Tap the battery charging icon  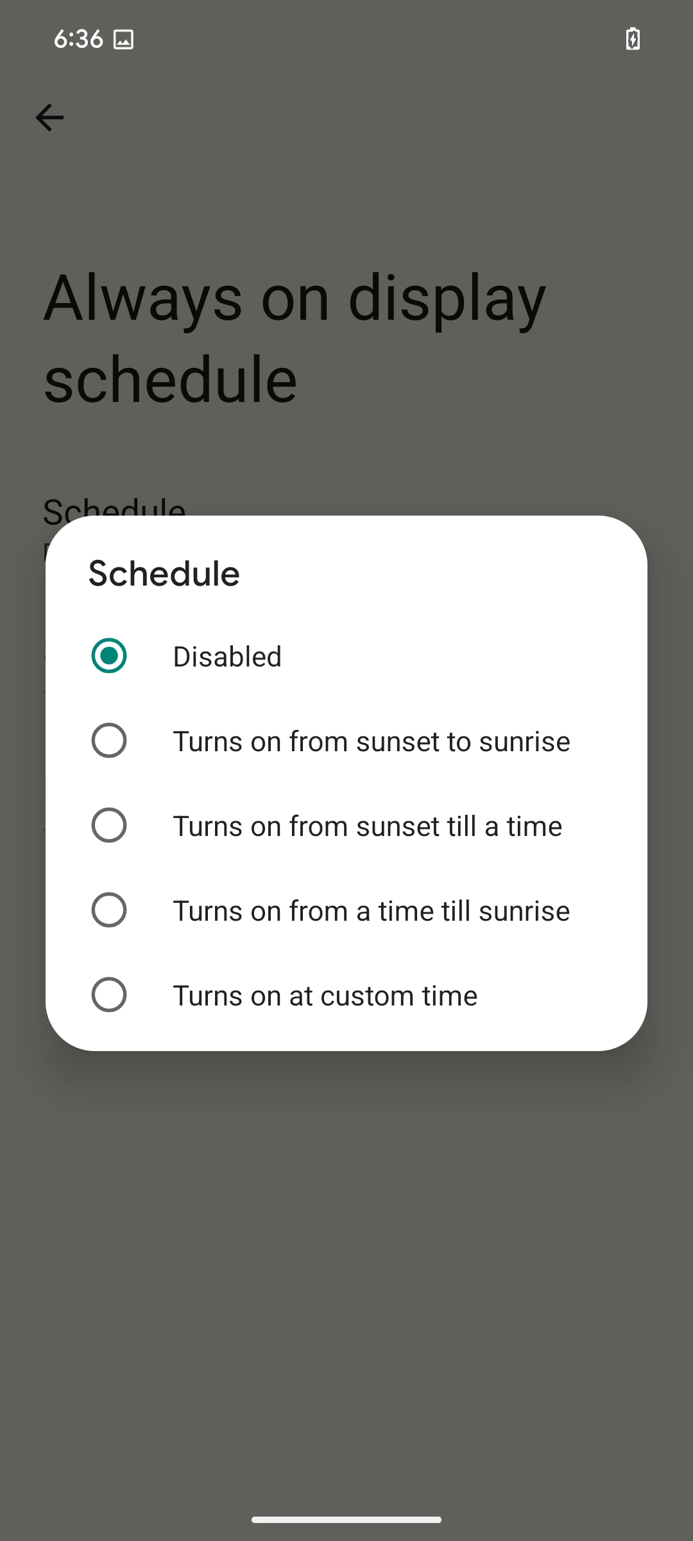coord(633,39)
